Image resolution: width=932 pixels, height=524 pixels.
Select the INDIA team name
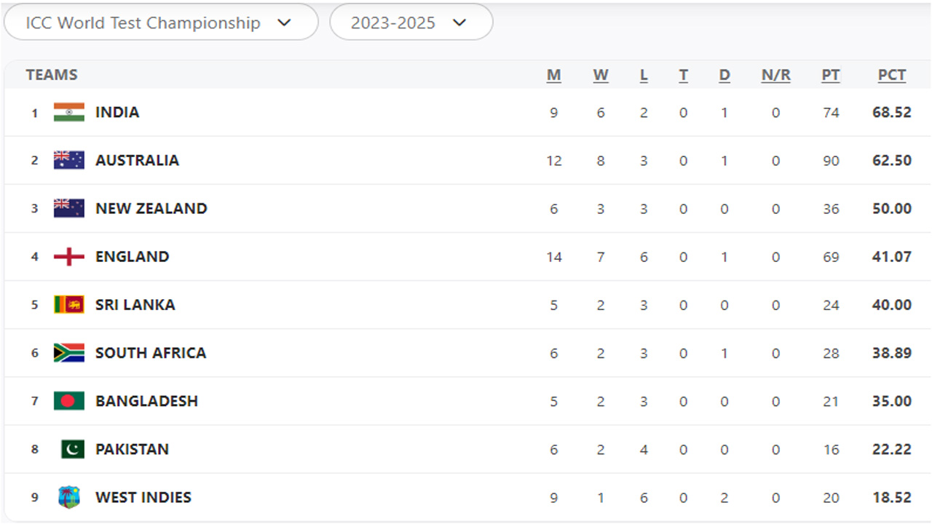(117, 112)
